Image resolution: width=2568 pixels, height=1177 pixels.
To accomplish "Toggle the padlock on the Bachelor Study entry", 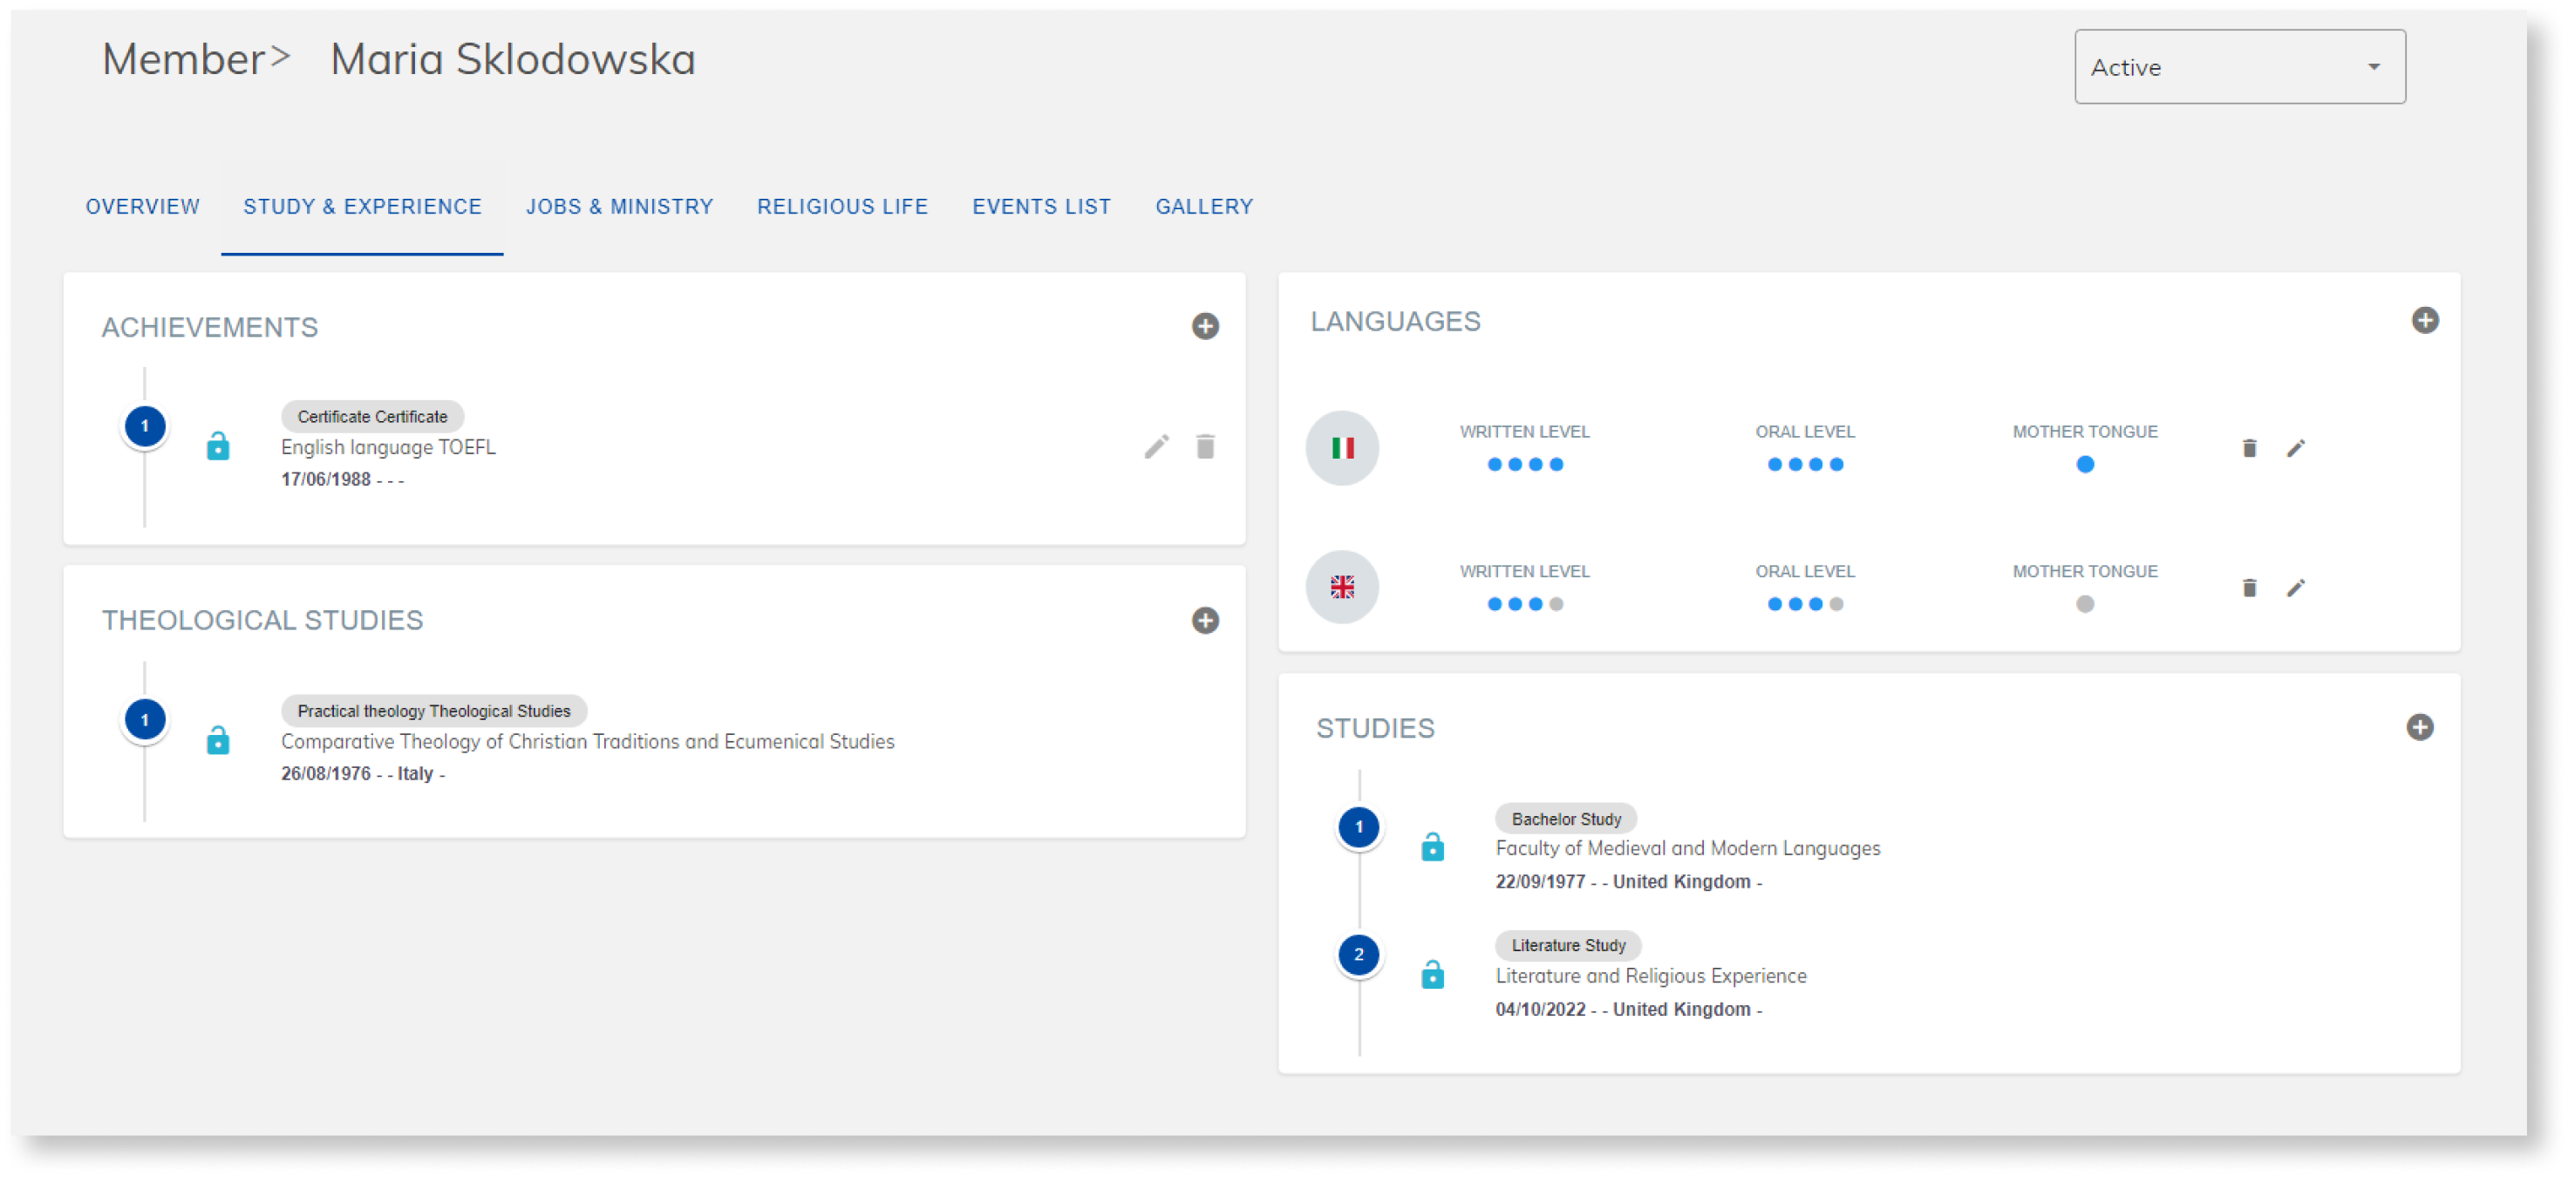I will point(1434,850).
